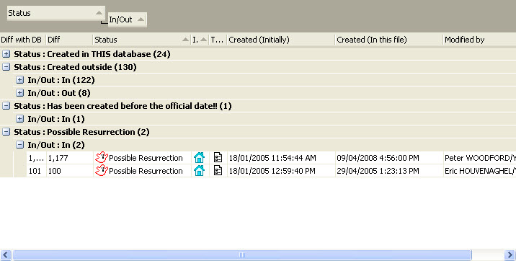516x261 pixels.
Task: Collapse the Possible Resurrection status group
Action: [6, 132]
